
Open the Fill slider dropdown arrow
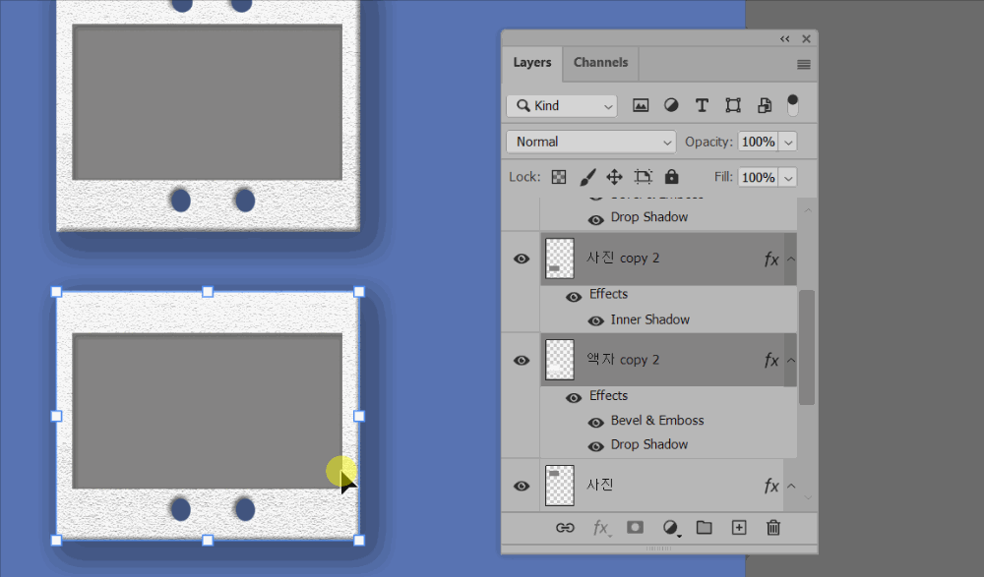click(788, 178)
